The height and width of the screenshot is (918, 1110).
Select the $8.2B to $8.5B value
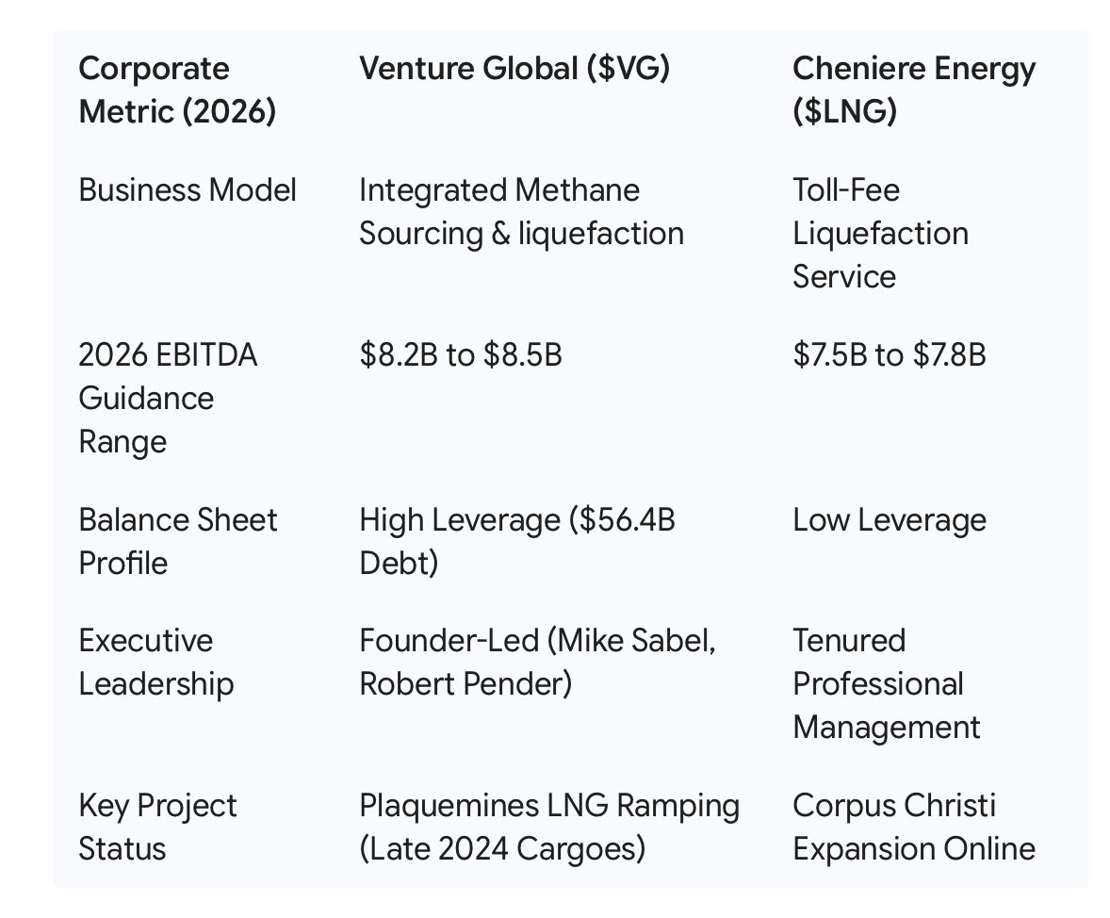tap(461, 355)
